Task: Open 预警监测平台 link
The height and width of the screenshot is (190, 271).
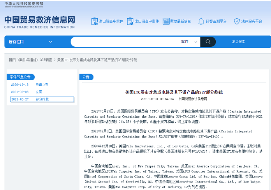Action: coord(216,21)
